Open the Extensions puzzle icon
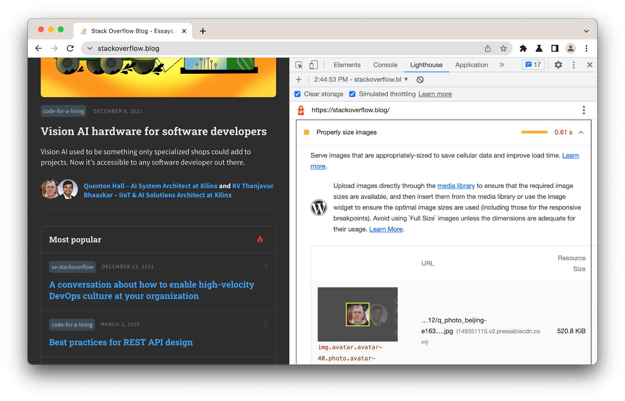 523,48
